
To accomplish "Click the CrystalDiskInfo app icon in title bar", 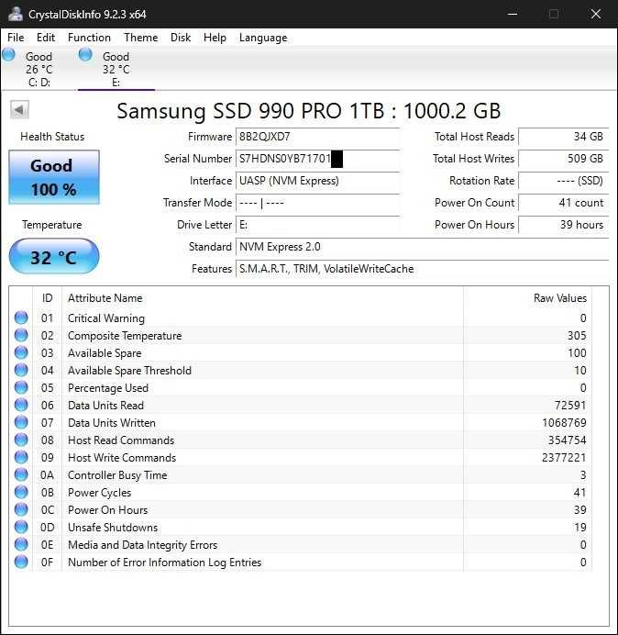I will coord(15,14).
